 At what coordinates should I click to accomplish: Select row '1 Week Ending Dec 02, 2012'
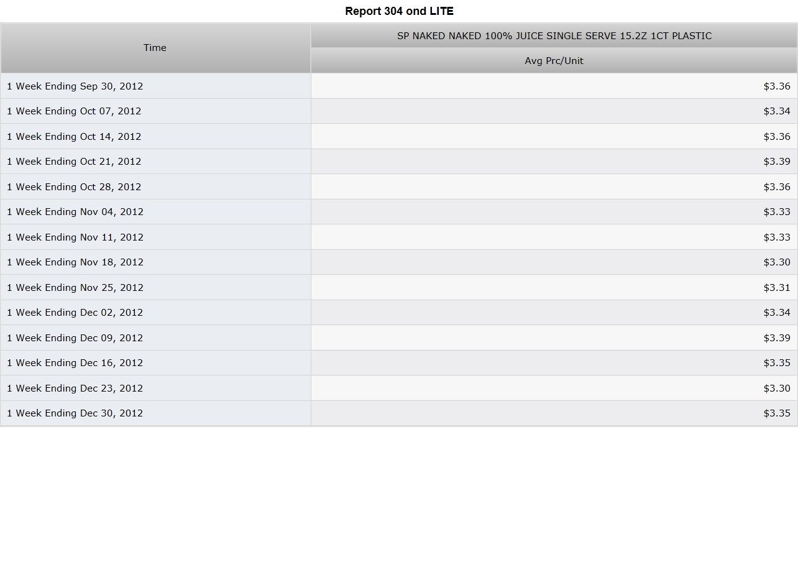tap(399, 313)
